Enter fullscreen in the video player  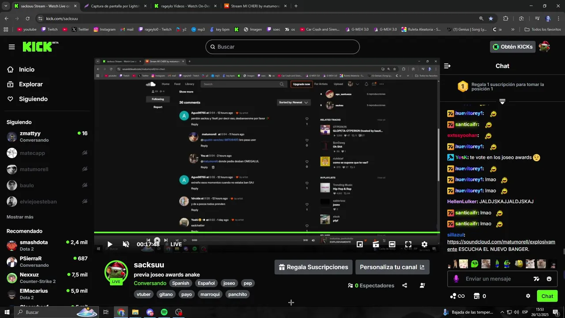[408, 244]
